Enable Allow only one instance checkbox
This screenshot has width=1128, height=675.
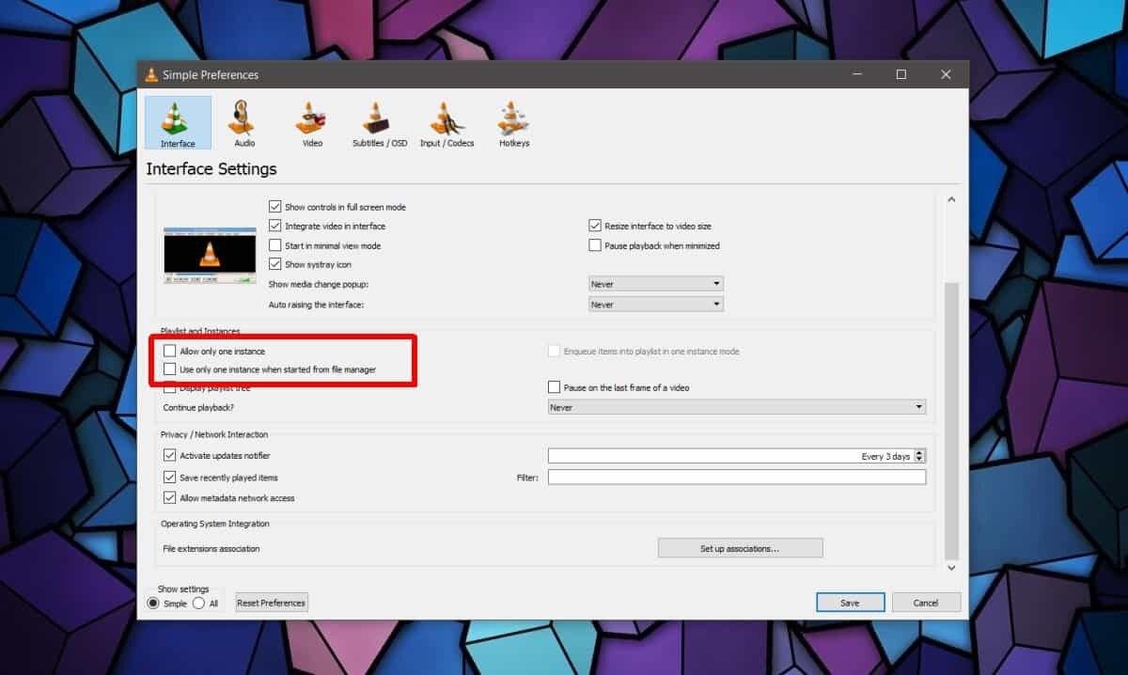pyautogui.click(x=170, y=351)
